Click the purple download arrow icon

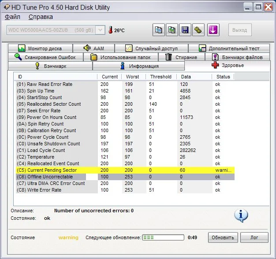coord(213,30)
